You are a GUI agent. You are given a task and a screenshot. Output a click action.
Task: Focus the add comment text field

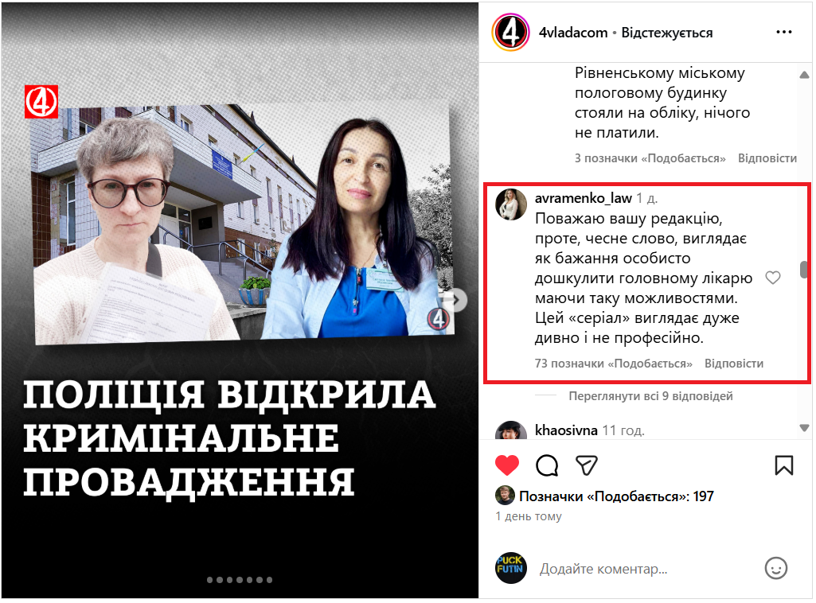(x=646, y=569)
